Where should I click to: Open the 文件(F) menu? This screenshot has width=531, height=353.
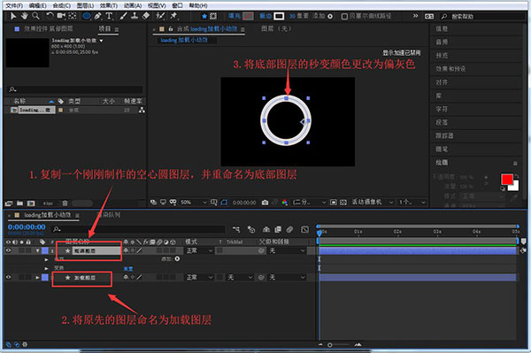pyautogui.click(x=14, y=5)
